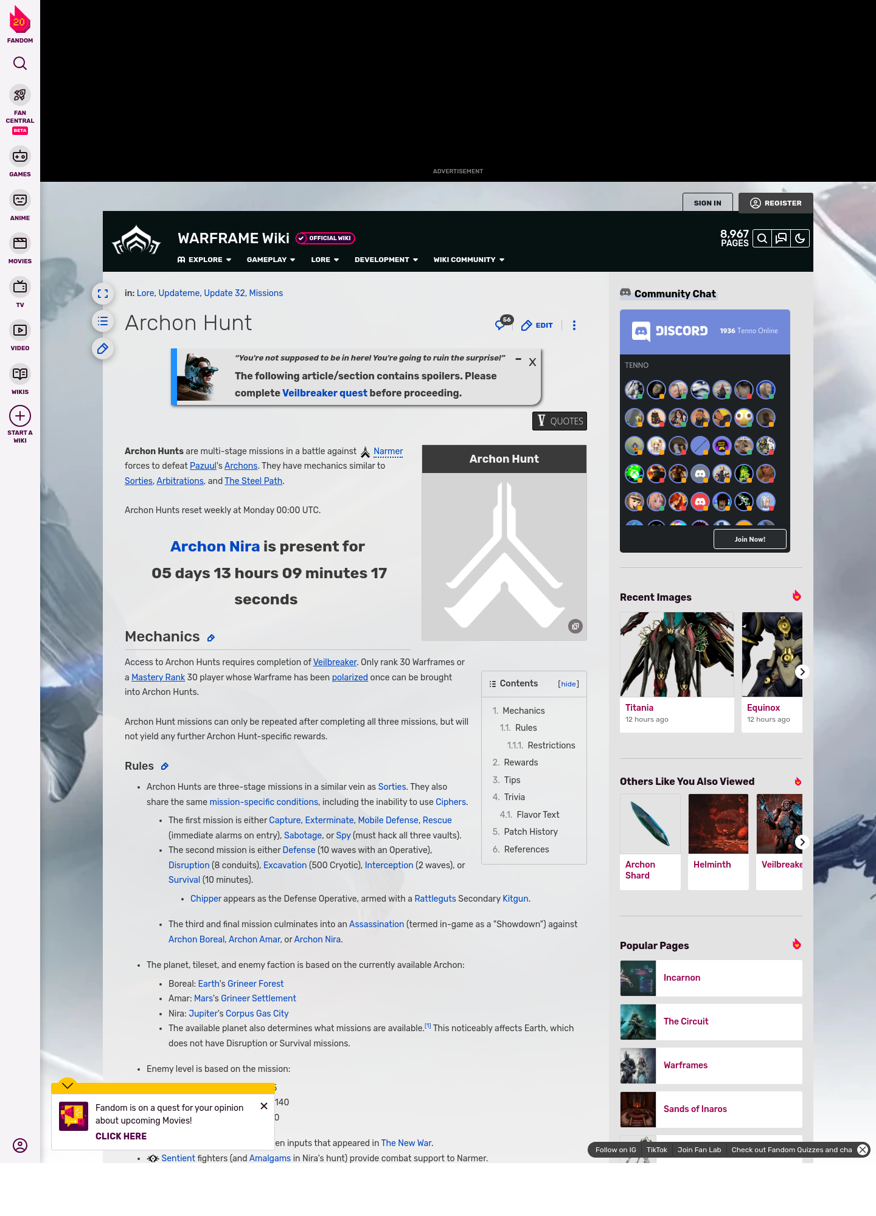The image size is (876, 1216).
Task: Open The Steel Path link
Action: point(254,481)
